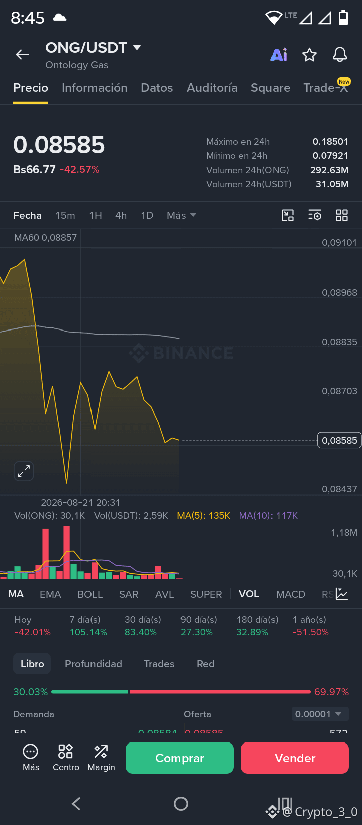Tap MA(5): 135K label
This screenshot has height=825, width=362.
tap(204, 516)
